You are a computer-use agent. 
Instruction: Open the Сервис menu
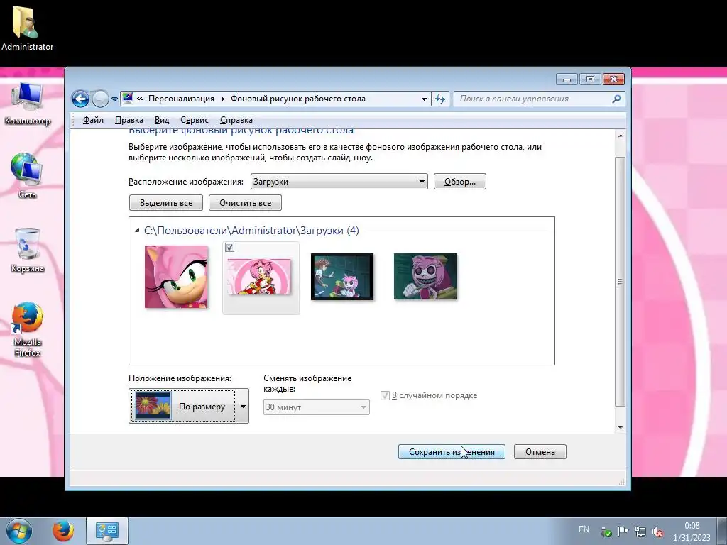click(x=195, y=120)
